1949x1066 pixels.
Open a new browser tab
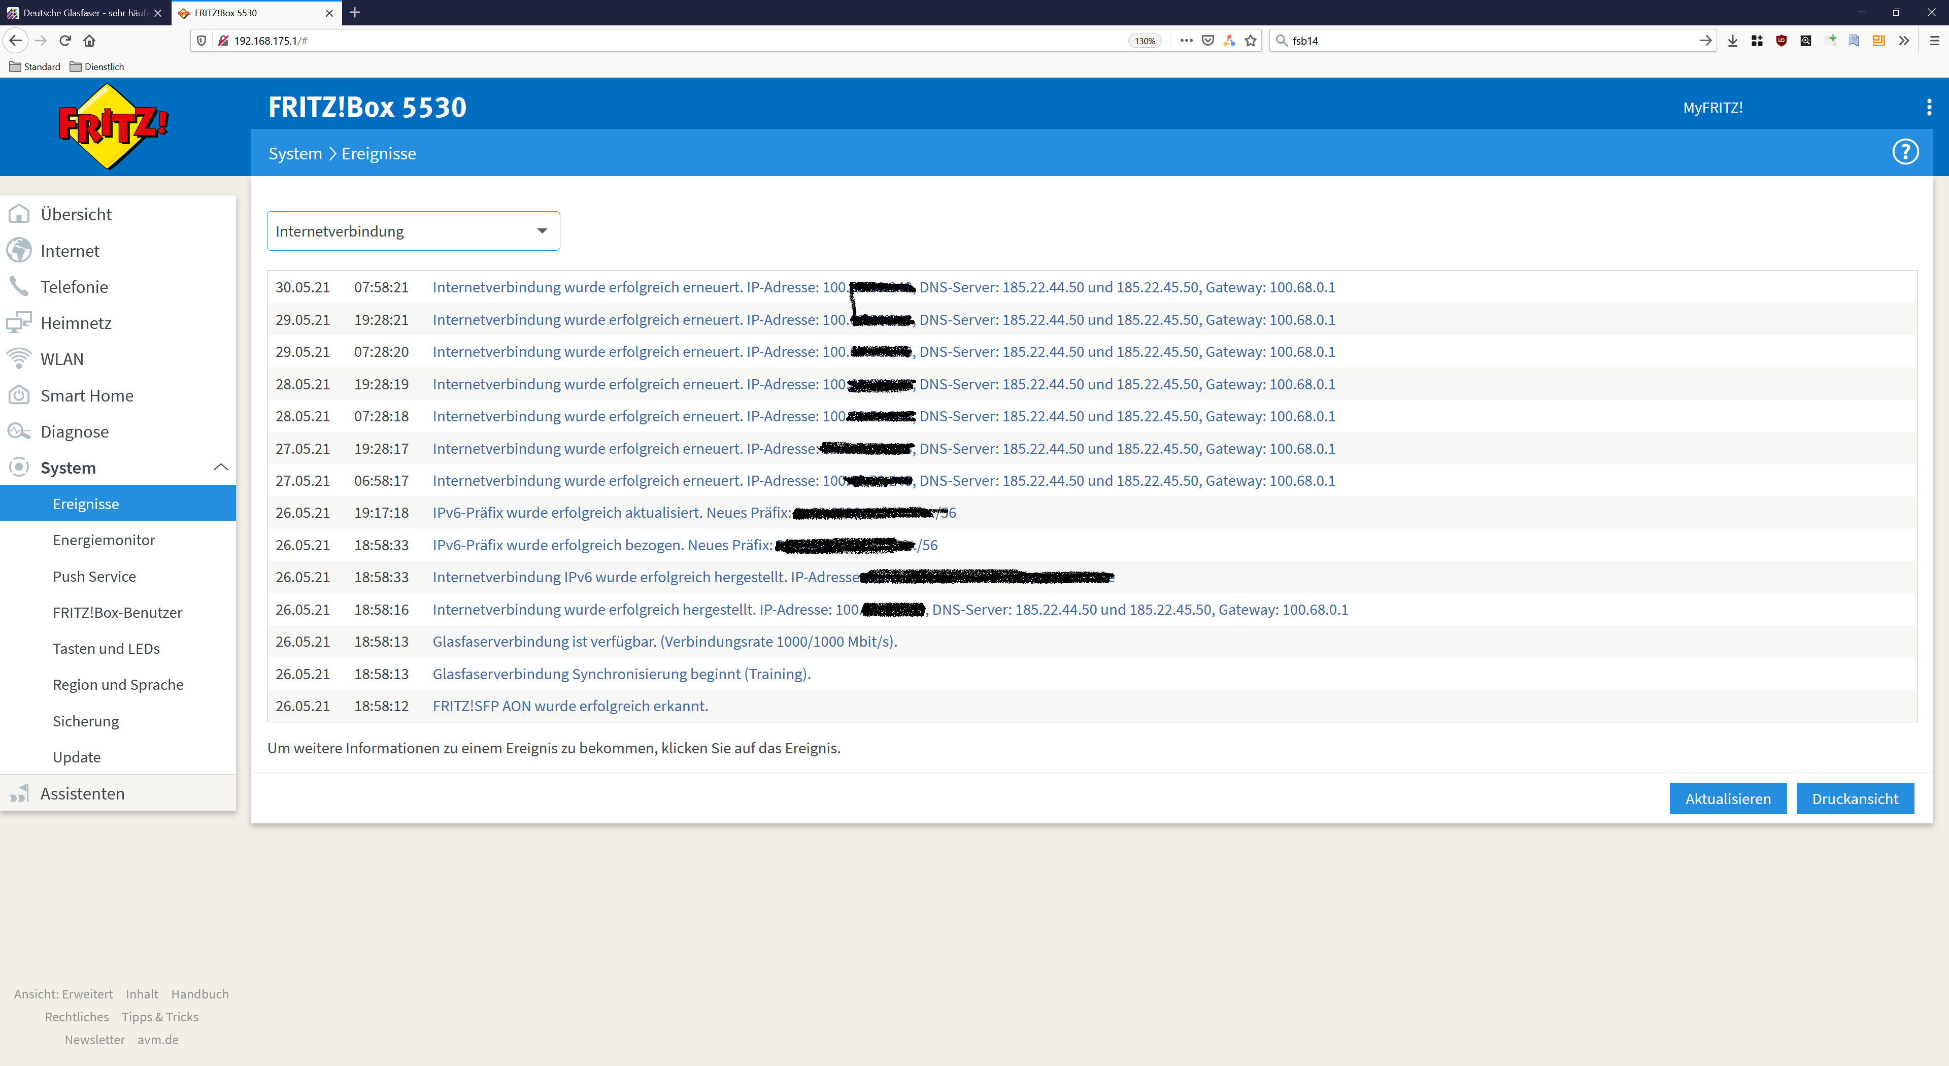[x=355, y=12]
